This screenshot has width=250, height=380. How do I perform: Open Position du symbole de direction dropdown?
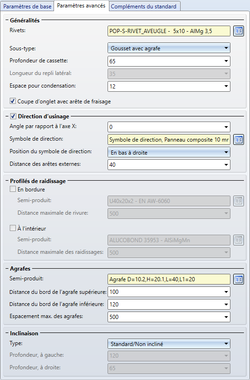tap(169, 152)
